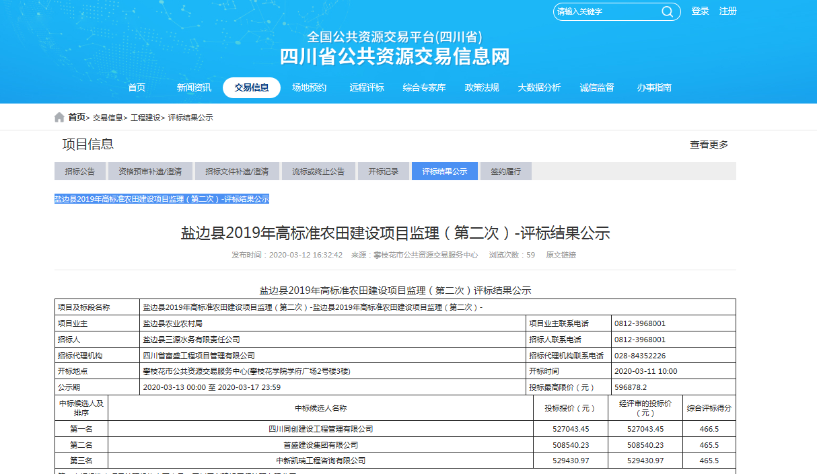This screenshot has width=817, height=474.
Task: Open the 交易信息 navigation item
Action: pos(252,87)
